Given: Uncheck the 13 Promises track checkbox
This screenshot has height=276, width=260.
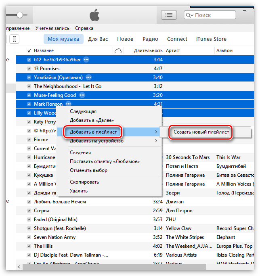Looking at the screenshot, I should (x=29, y=69).
